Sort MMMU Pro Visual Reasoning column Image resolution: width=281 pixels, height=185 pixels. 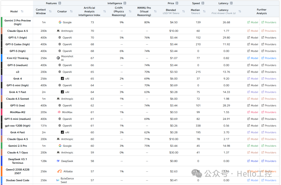[x=155, y=11]
